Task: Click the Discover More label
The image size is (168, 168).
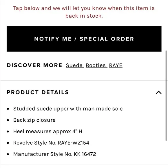Action: (34, 65)
